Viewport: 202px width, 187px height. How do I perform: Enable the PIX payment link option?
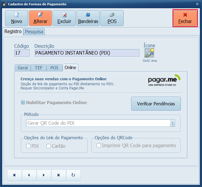(28, 146)
